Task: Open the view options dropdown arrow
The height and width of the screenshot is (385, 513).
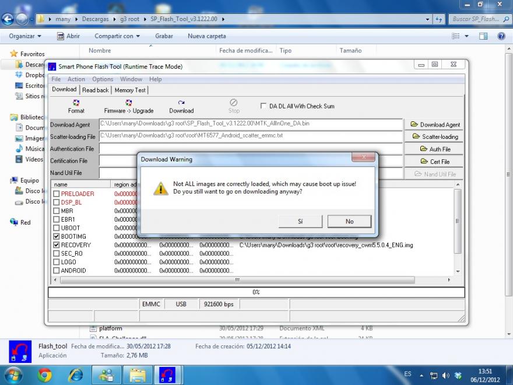Action: pyautogui.click(x=466, y=36)
